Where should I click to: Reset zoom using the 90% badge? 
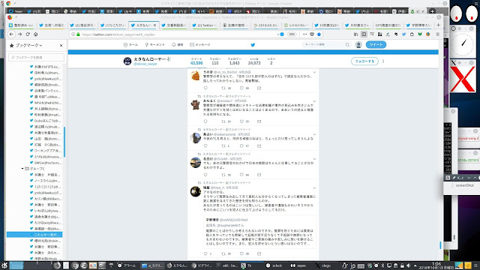(292, 34)
